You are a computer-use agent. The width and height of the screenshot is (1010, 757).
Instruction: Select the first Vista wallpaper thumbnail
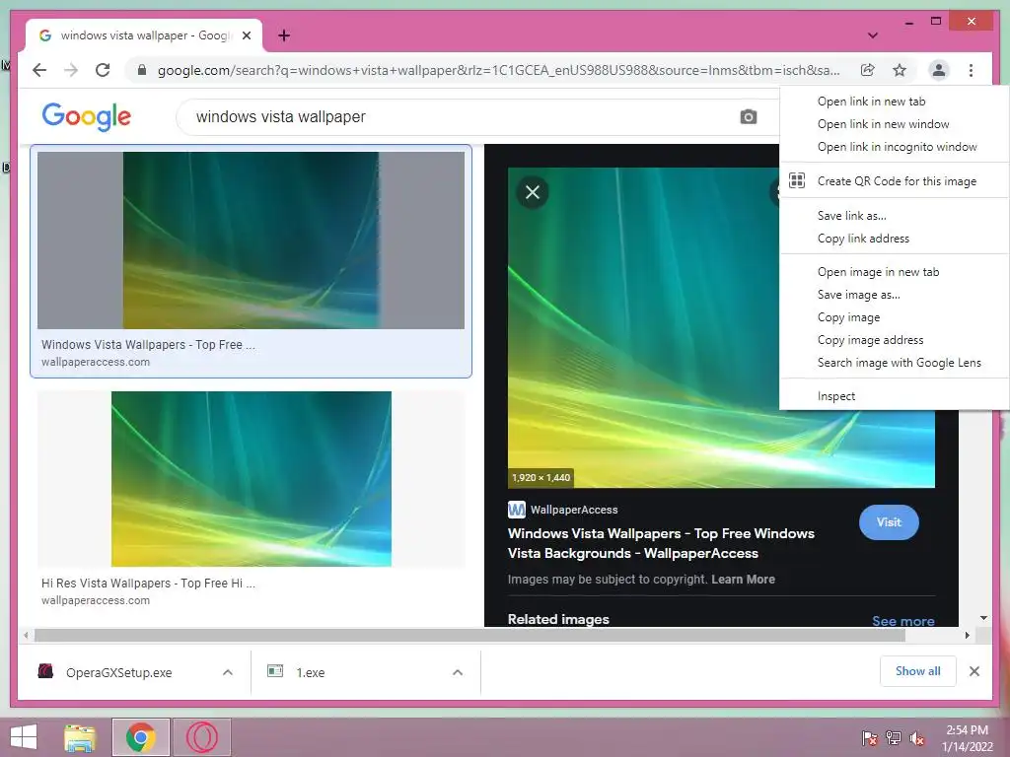click(x=251, y=241)
